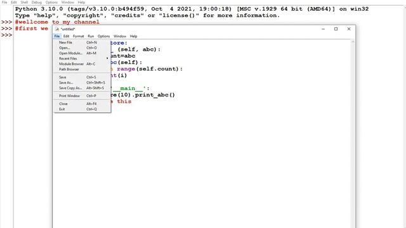This screenshot has height=228, width=406.
Task: Open the Window menu in Shell window
Action: point(68,3)
